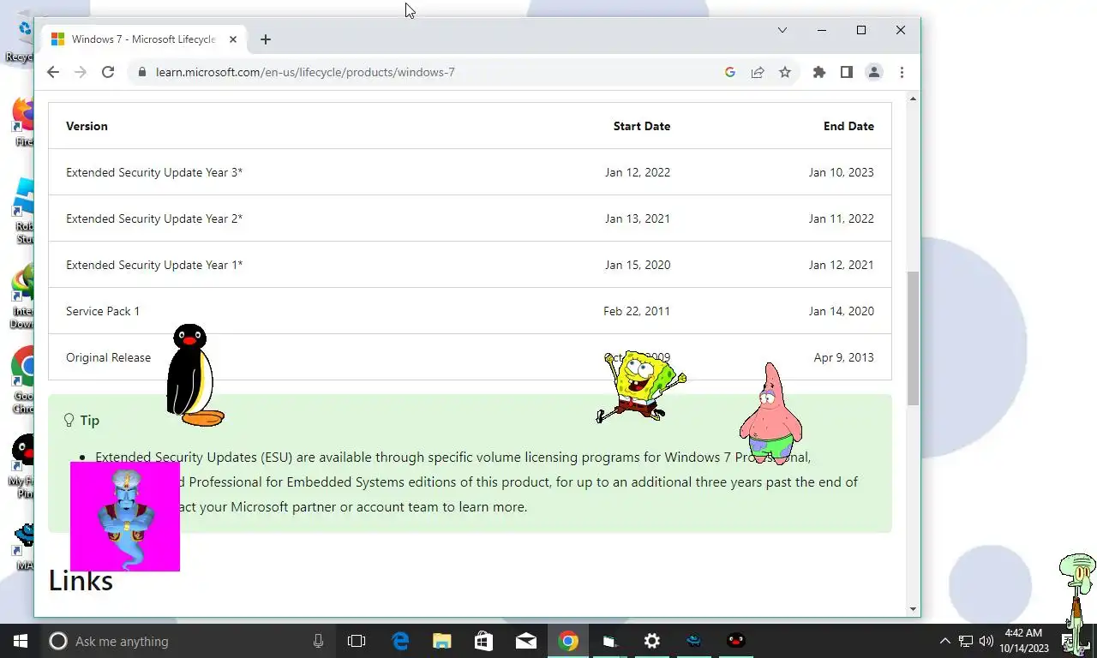This screenshot has width=1097, height=658.
Task: Click the Links section heading
Action: [x=81, y=580]
